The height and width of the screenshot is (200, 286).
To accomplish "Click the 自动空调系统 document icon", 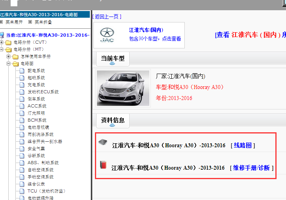I will click(22, 170).
